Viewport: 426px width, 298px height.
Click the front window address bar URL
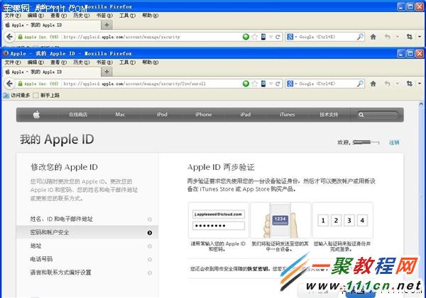(x=135, y=84)
